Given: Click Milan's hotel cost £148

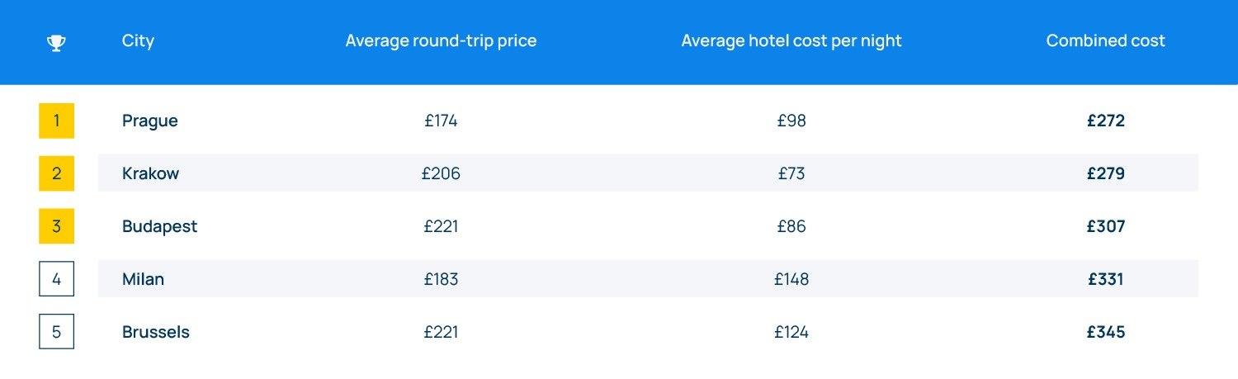Looking at the screenshot, I should (x=791, y=279).
